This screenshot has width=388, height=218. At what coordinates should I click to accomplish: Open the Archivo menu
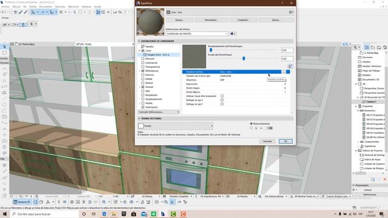pos(5,7)
